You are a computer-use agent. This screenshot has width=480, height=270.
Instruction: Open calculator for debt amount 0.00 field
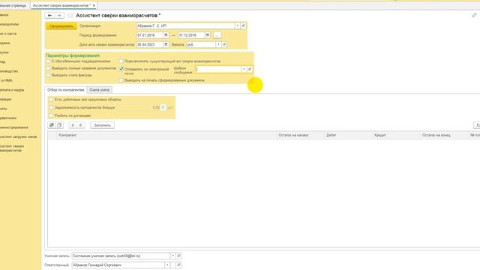coord(163,107)
